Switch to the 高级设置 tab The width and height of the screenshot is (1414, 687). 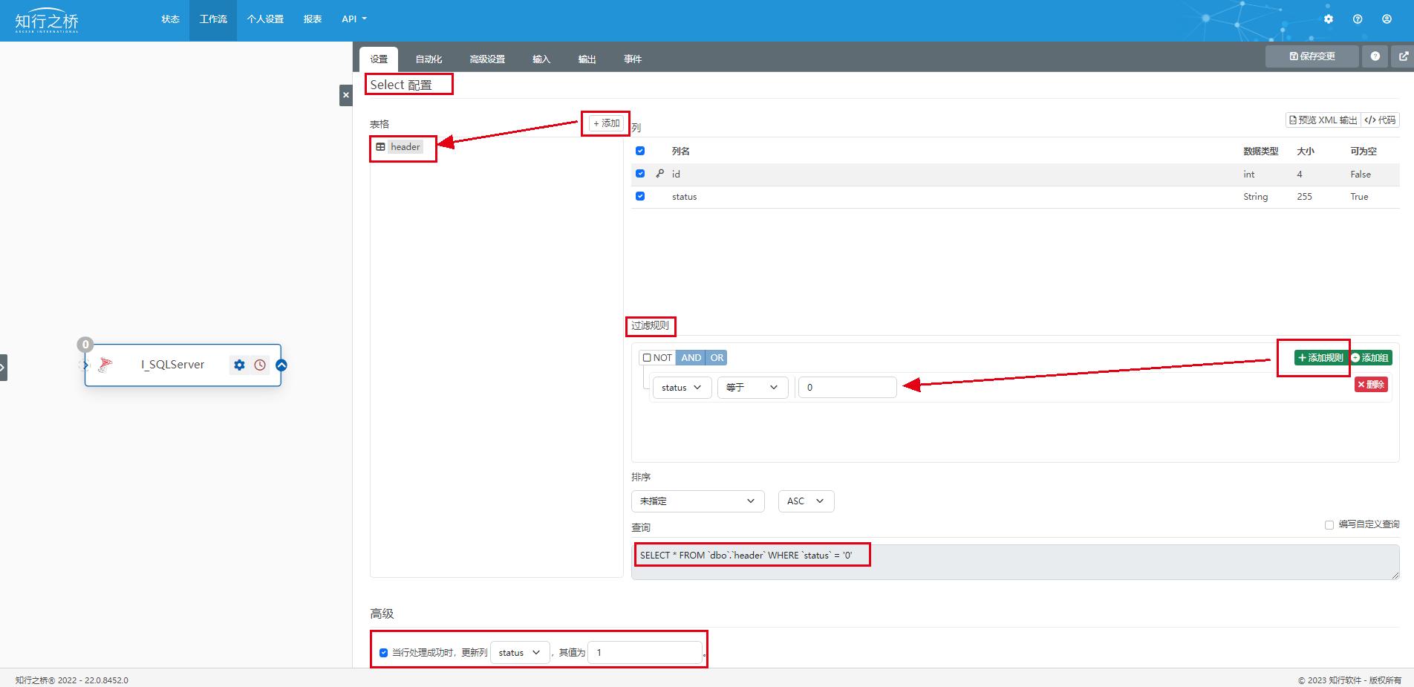(487, 59)
